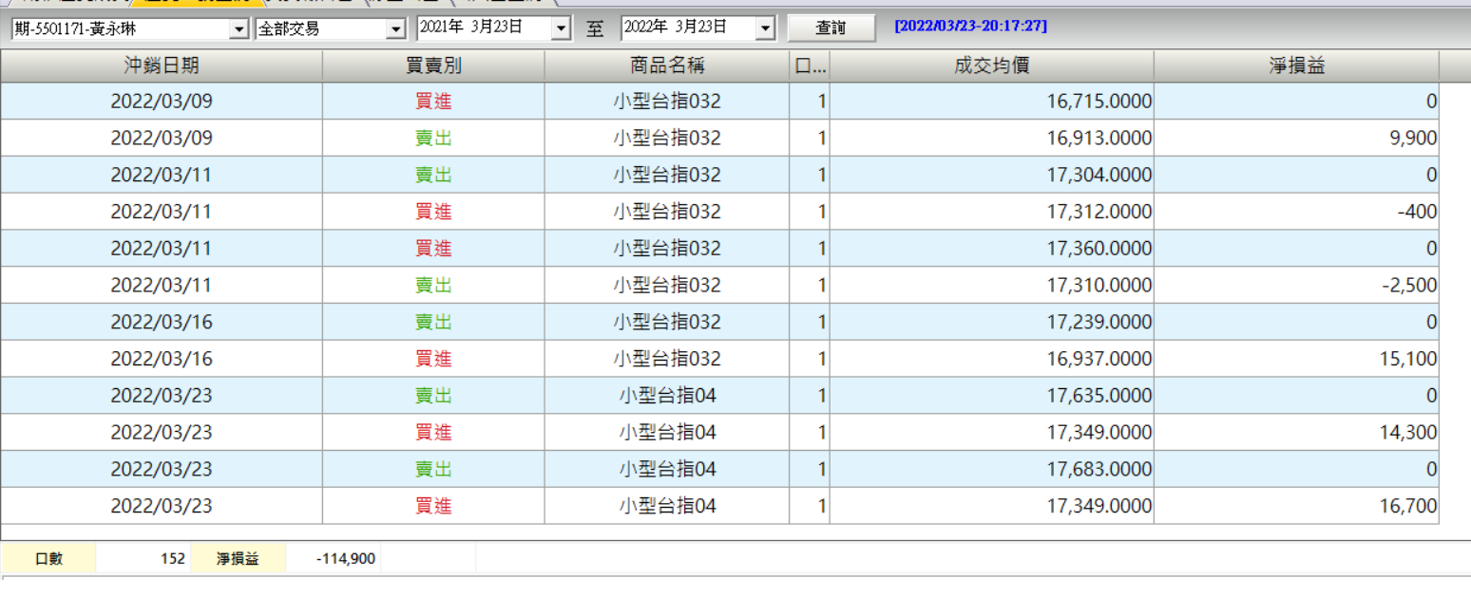Sort by 淨損益 column header
This screenshot has width=1471, height=615.
coord(1297,65)
